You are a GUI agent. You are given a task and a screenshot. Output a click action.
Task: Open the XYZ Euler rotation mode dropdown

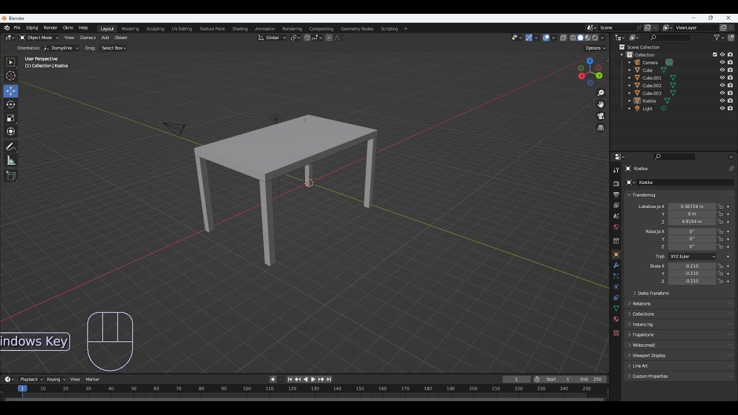pyautogui.click(x=692, y=256)
